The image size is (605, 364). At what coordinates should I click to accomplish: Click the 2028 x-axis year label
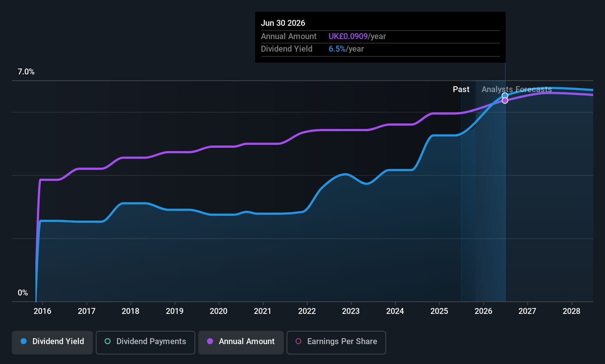point(571,311)
